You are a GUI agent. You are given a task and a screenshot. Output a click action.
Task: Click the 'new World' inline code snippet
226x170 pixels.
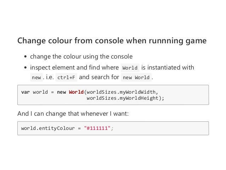(136, 77)
